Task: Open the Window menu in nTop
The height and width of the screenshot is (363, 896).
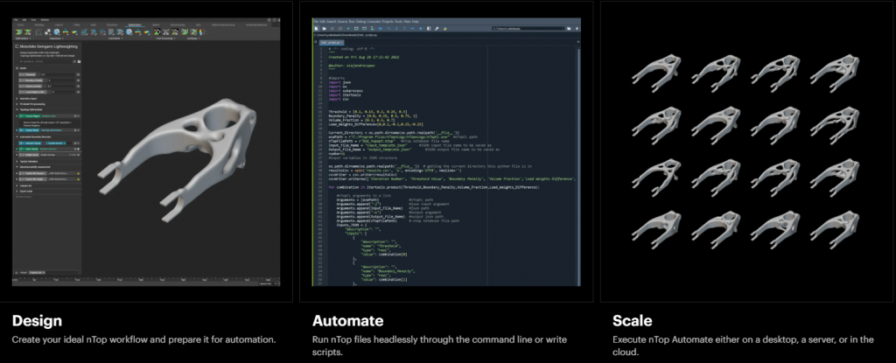Action: 45,20
